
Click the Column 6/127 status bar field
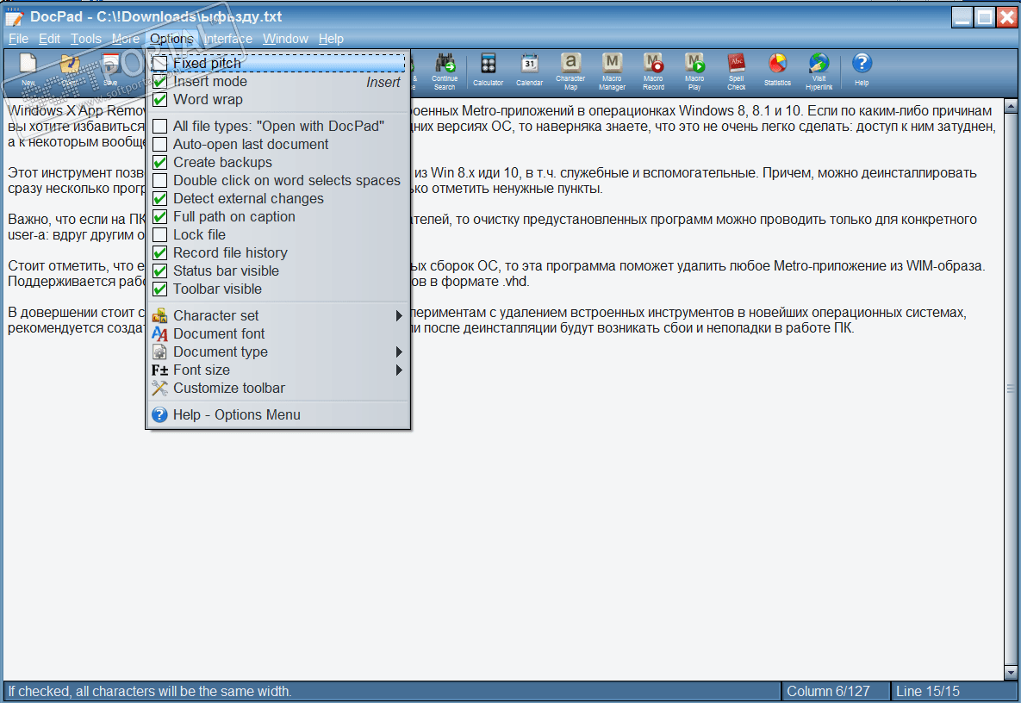click(835, 691)
